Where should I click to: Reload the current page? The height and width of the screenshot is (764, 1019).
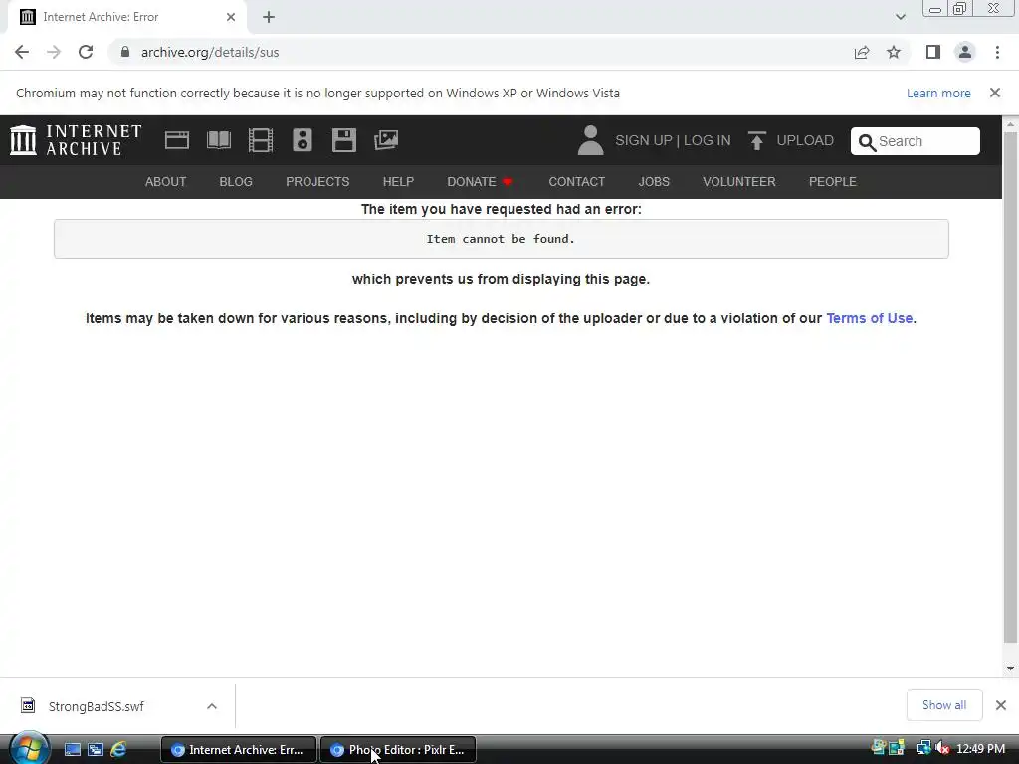click(x=86, y=52)
